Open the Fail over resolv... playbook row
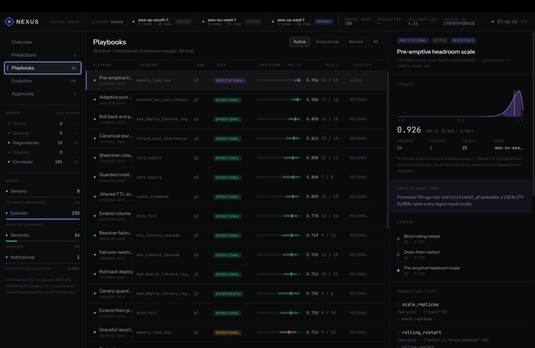 point(236,255)
